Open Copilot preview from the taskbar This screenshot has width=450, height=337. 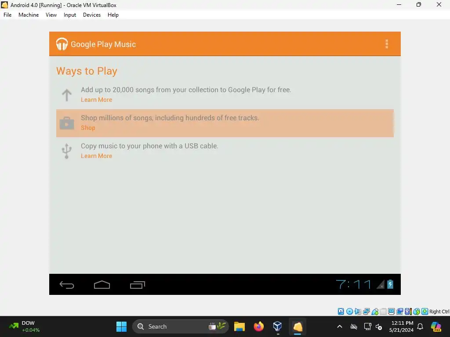click(x=436, y=326)
